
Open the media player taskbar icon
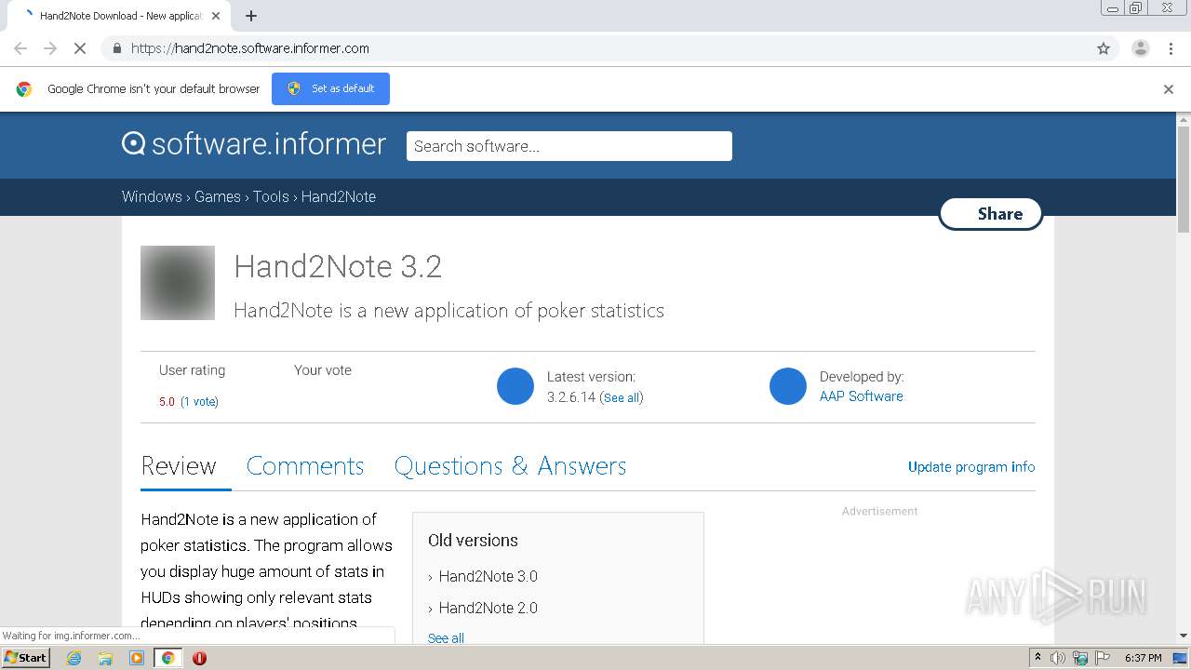coord(137,658)
